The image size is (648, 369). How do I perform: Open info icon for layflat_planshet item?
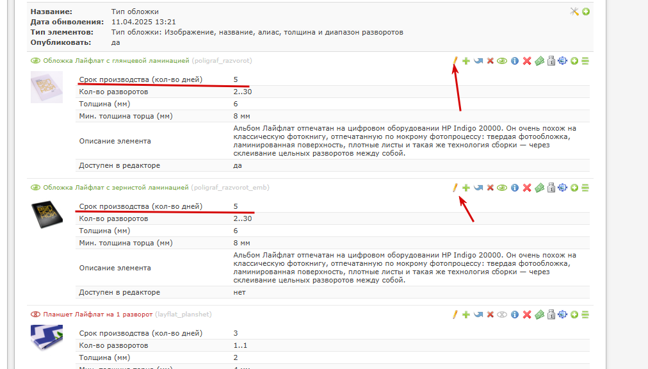[515, 315]
